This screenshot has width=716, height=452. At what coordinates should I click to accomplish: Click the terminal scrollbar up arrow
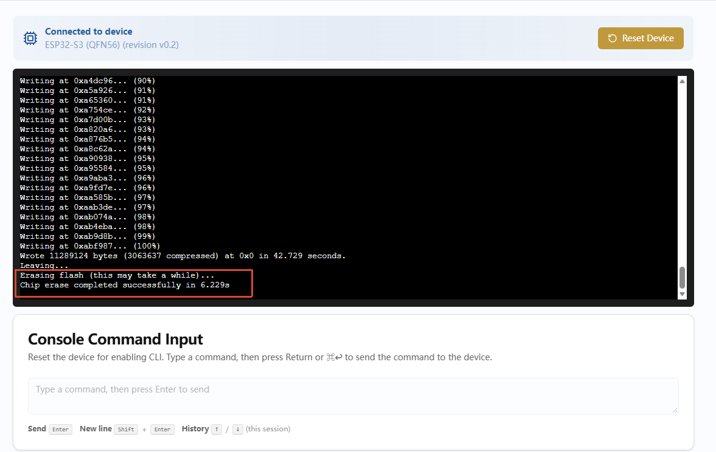pos(682,81)
